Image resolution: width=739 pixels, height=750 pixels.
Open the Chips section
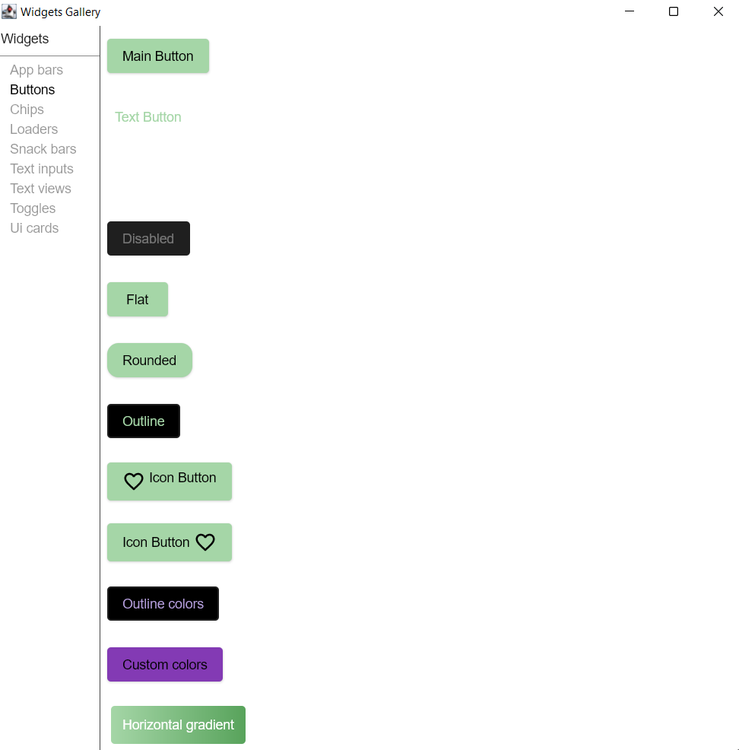27,109
